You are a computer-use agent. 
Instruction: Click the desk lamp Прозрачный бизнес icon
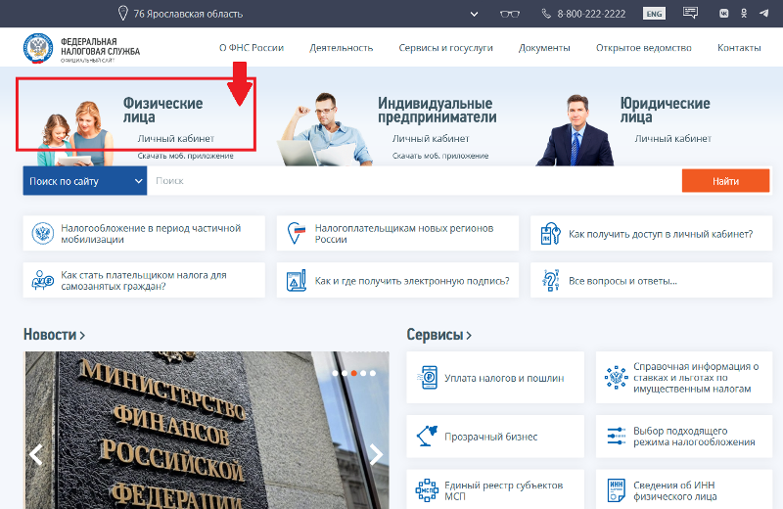click(427, 436)
